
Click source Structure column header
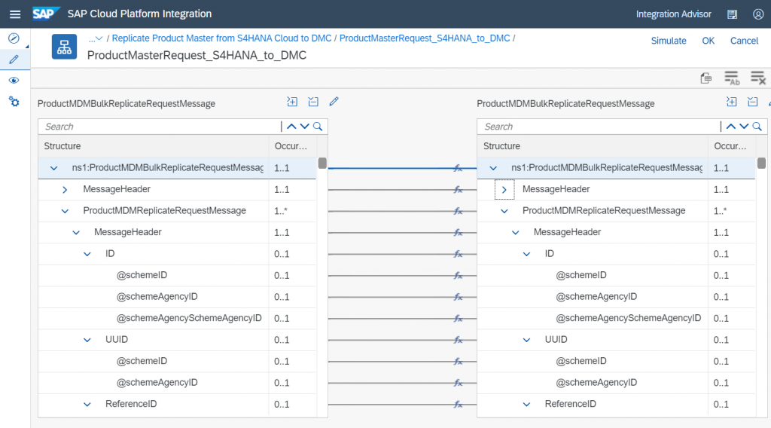point(154,146)
